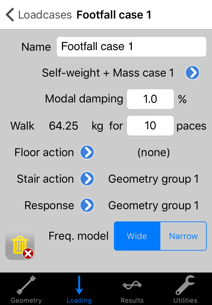
Task: Tap the (none) floor action value
Action: pyautogui.click(x=153, y=152)
